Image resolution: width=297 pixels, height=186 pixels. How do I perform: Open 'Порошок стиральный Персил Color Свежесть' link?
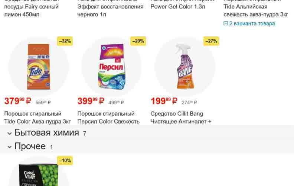(108, 118)
